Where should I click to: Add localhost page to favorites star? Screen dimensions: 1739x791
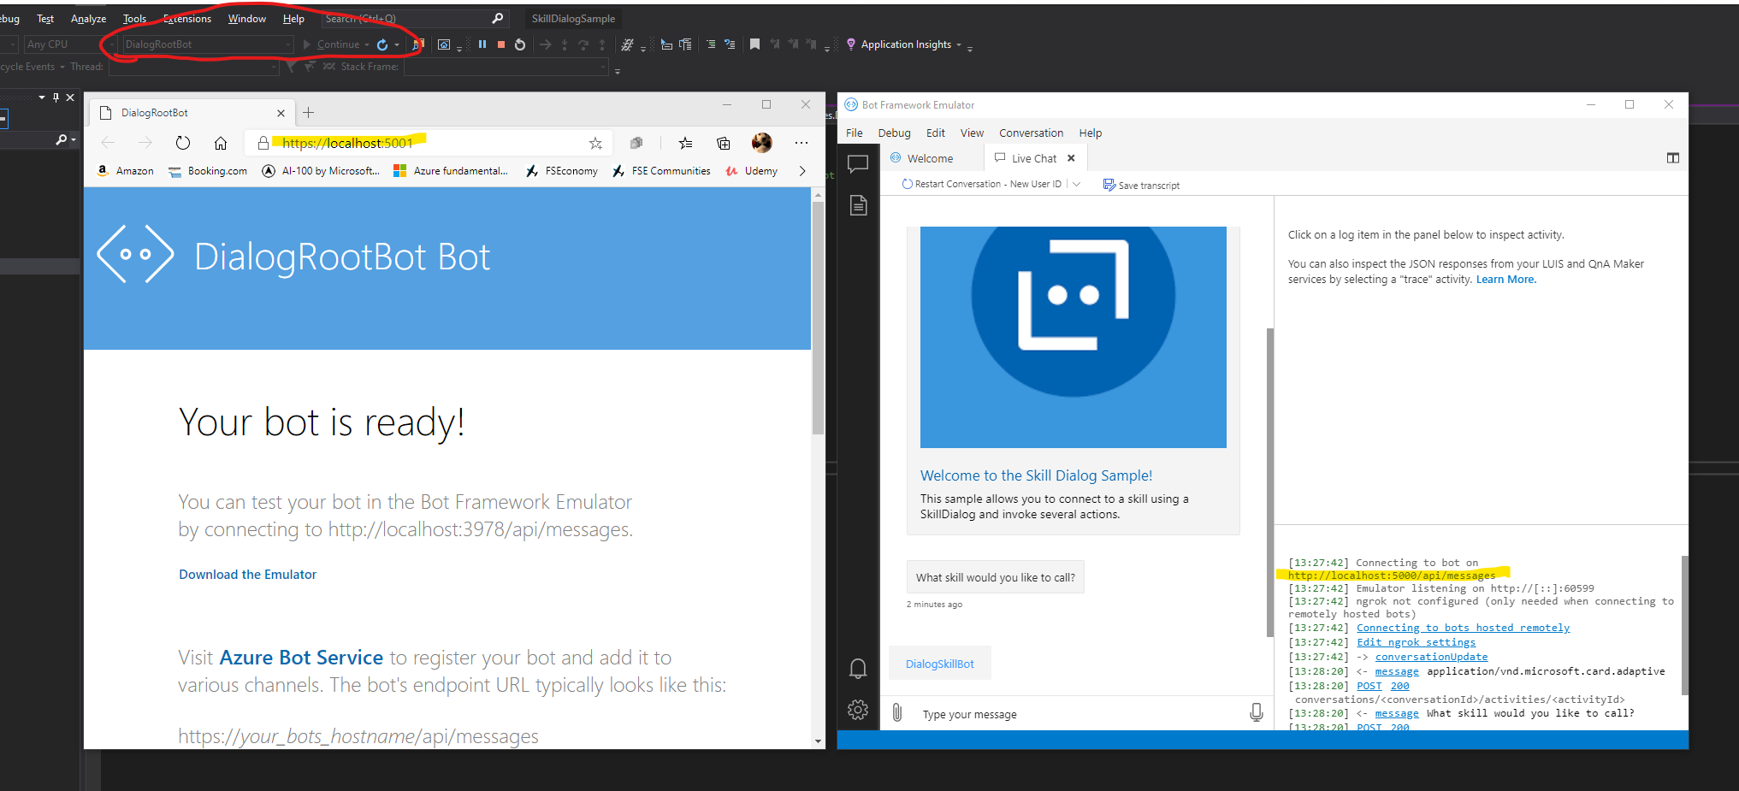coord(595,144)
